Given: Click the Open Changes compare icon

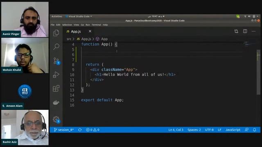Looking at the screenshot, I should (x=236, y=31).
